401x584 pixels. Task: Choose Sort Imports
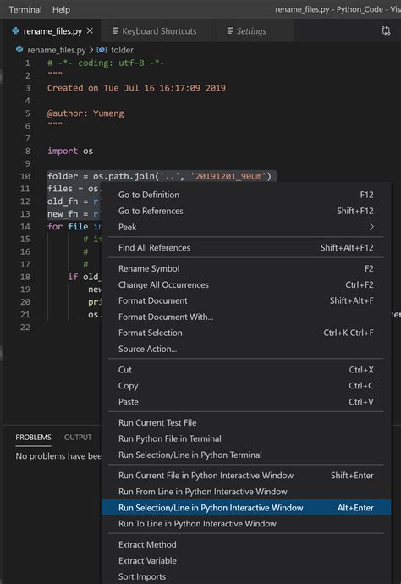click(x=245, y=576)
